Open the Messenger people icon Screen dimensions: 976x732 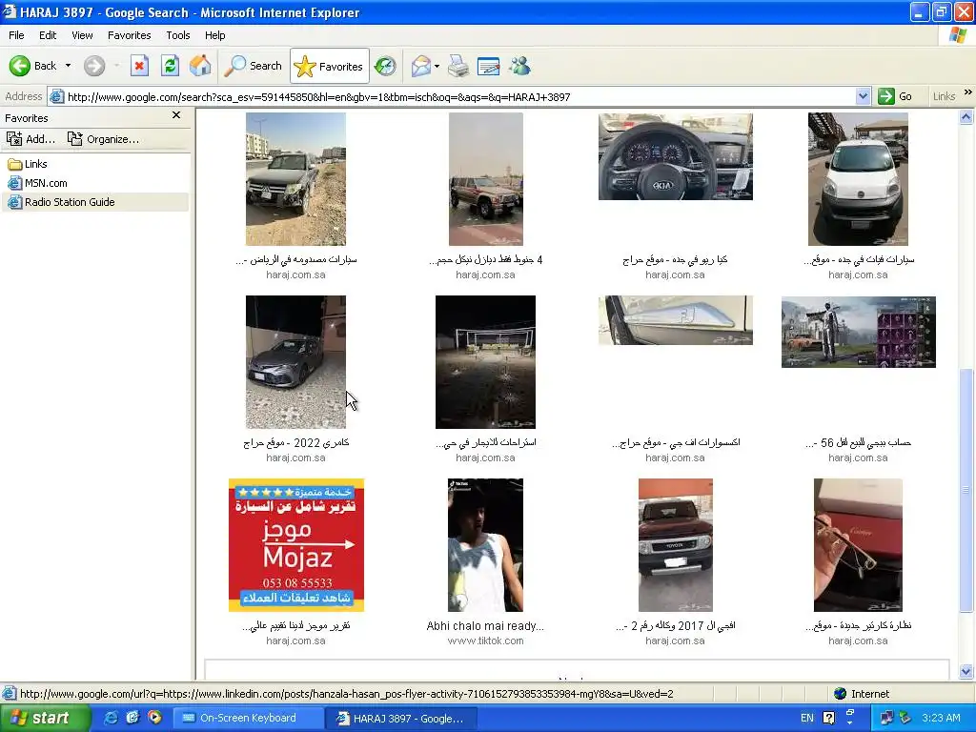coord(519,66)
